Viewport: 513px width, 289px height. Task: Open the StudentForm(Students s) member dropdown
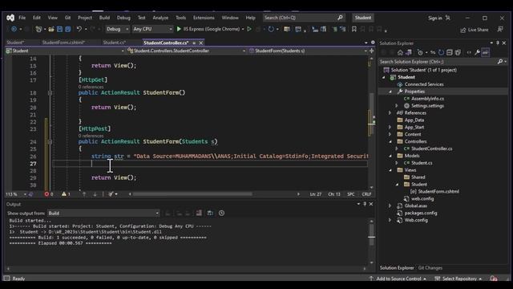pos(308,51)
